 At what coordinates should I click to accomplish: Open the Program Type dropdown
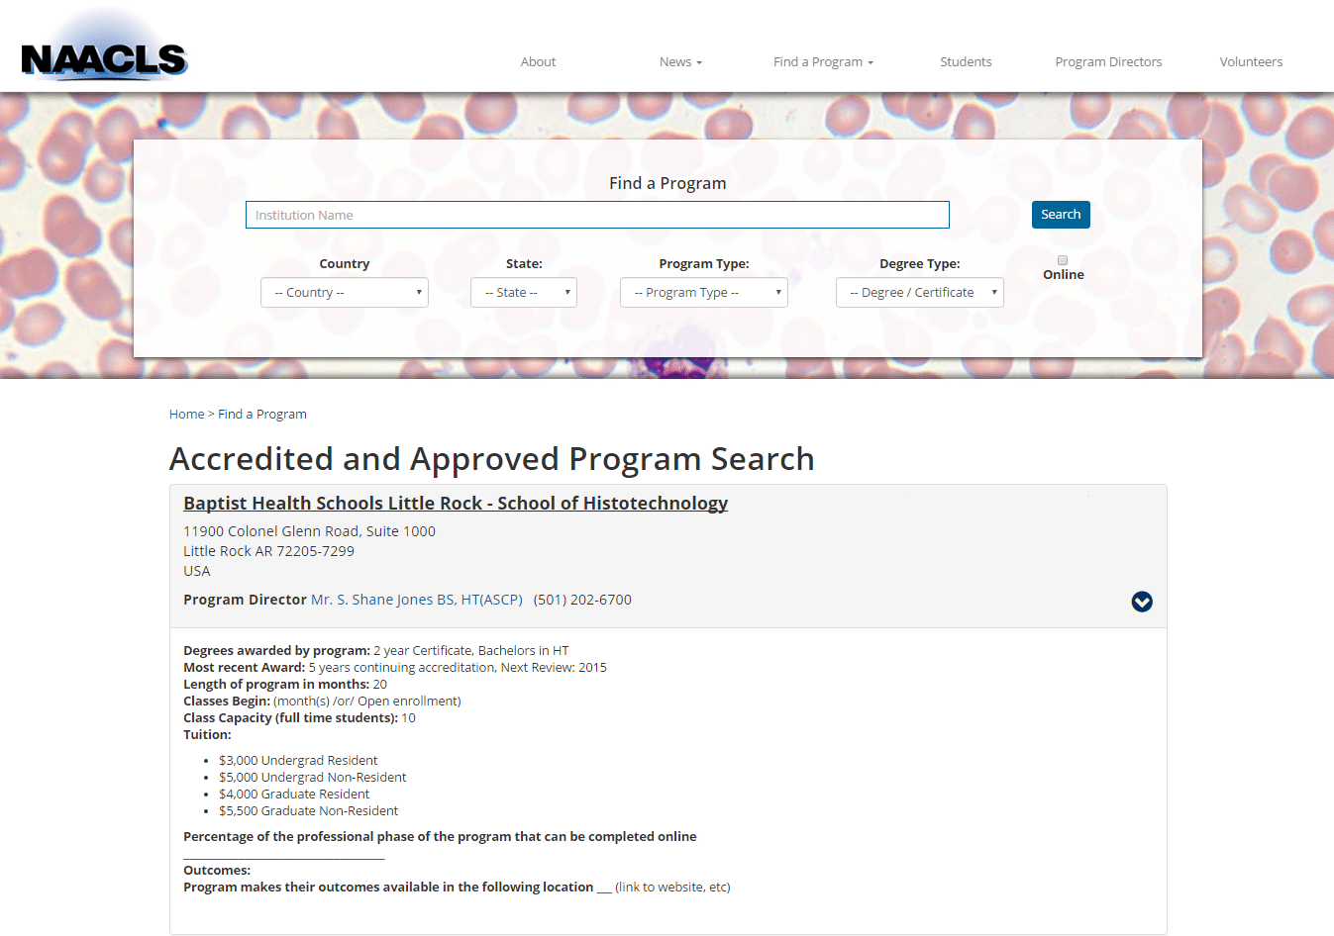click(x=704, y=293)
